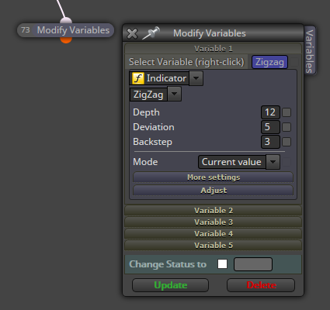Open the Mode dropdown arrow

coord(273,162)
